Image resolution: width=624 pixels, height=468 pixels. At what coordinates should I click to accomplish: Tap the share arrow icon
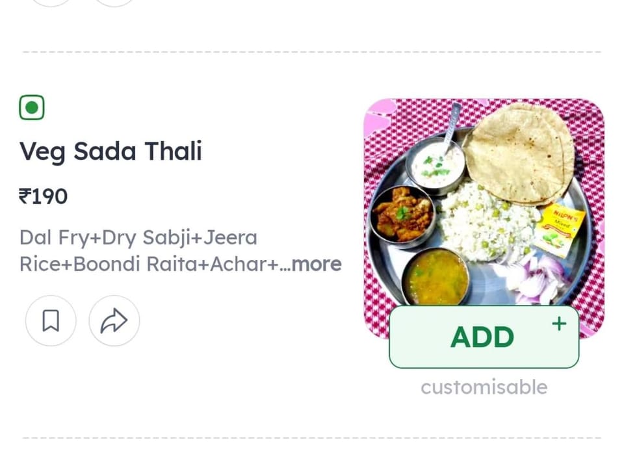click(x=114, y=320)
